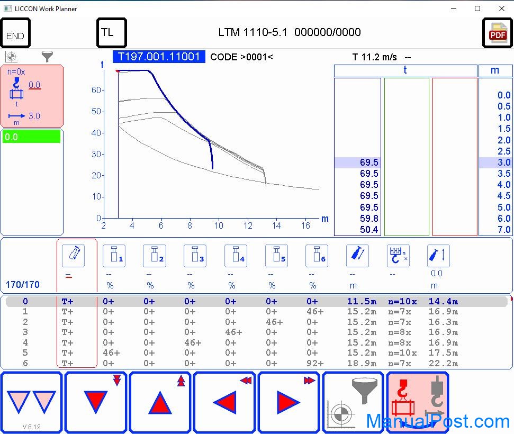Close the LICCON Work Planner window

[x=501, y=8]
